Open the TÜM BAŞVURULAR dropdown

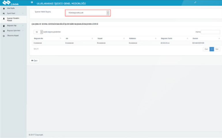(x=88, y=13)
